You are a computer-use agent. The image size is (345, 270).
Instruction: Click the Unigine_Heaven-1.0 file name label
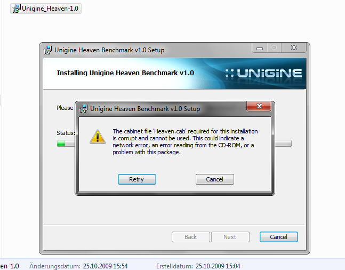(50, 9)
